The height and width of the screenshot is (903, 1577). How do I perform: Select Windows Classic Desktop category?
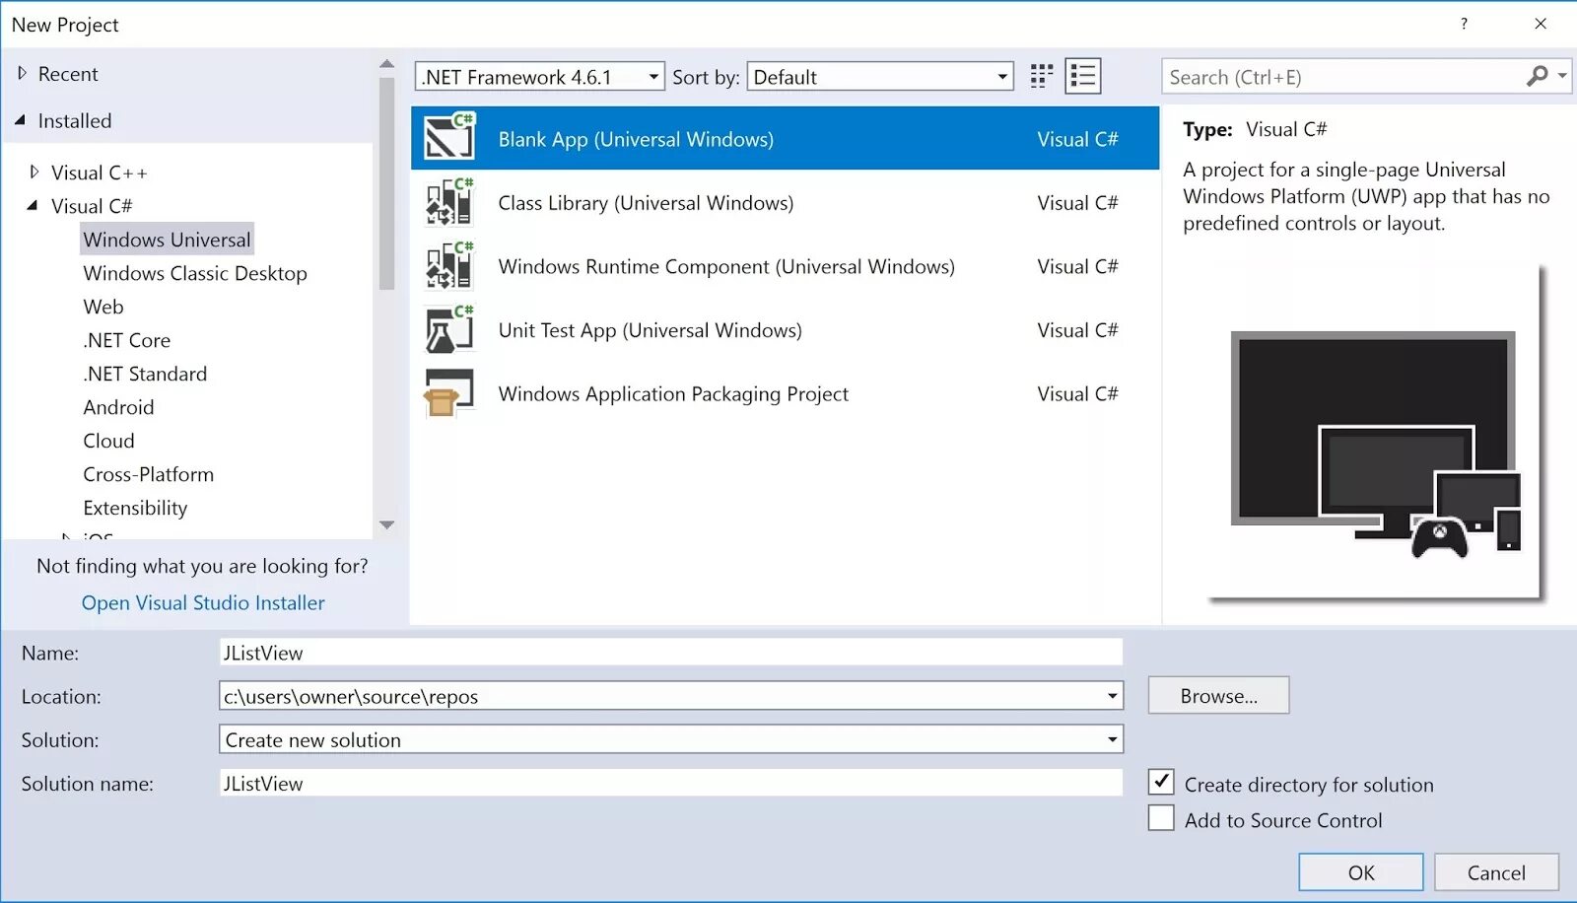tap(195, 273)
